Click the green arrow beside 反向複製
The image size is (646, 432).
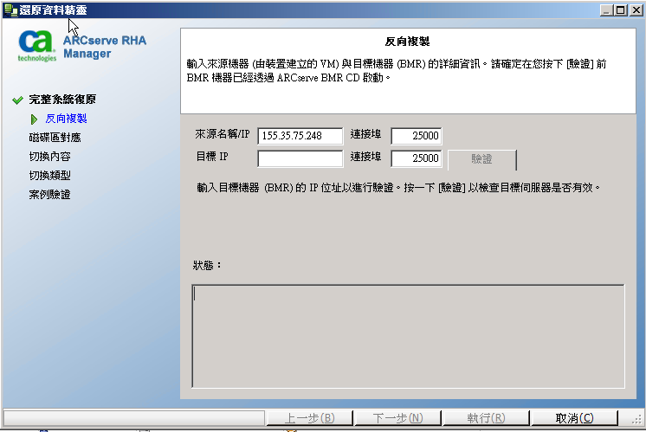(x=34, y=119)
